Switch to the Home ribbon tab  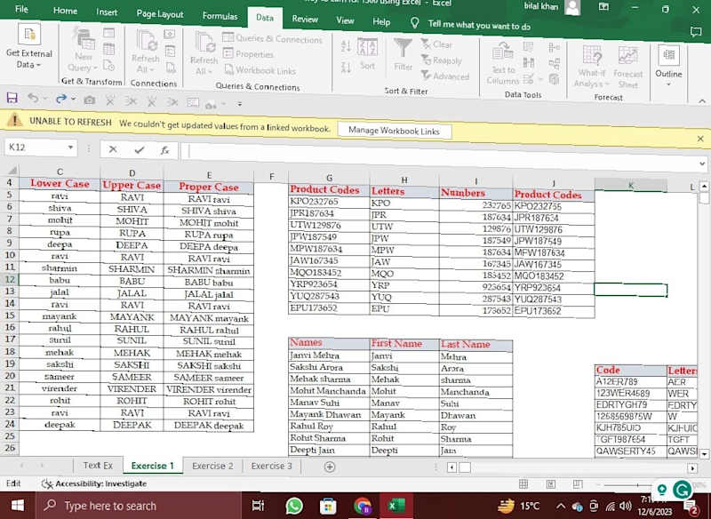[65, 11]
